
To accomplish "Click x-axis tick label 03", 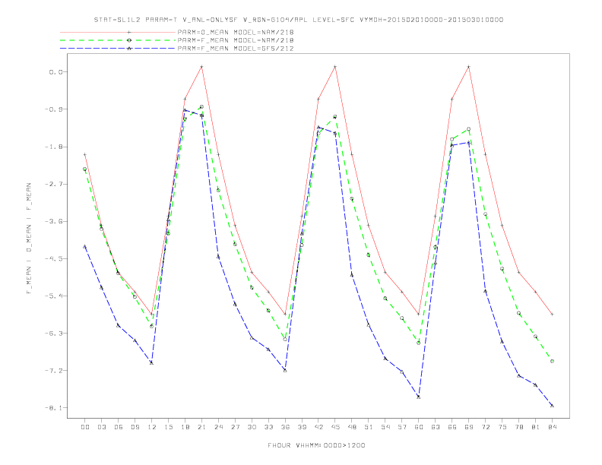I will 101,427.
